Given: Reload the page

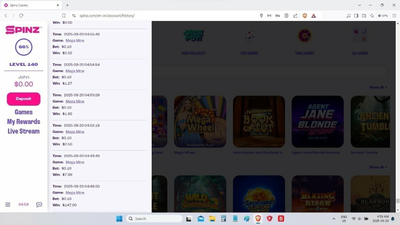Looking at the screenshot, I should point(21,16).
